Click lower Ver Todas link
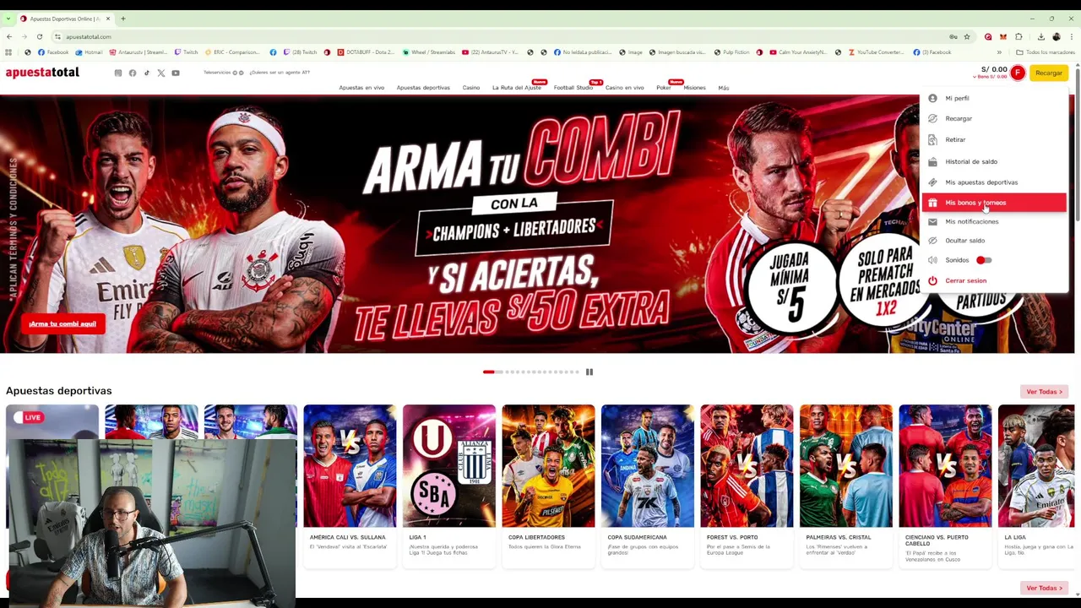Image resolution: width=1081 pixels, height=608 pixels. point(1045,588)
